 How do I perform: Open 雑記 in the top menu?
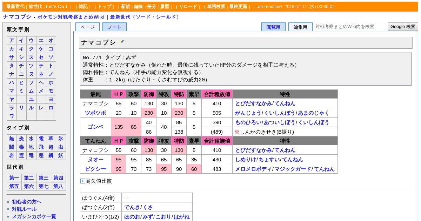(83, 6)
